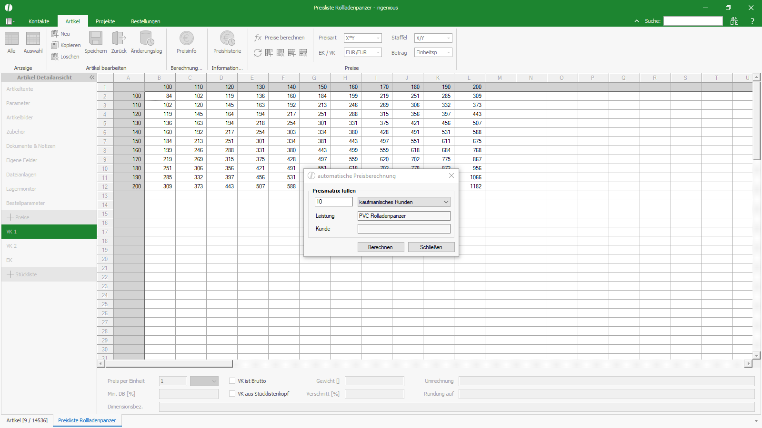Open the unit dropdown beside Preis per Einheit
The image size is (762, 428).
tap(204, 381)
